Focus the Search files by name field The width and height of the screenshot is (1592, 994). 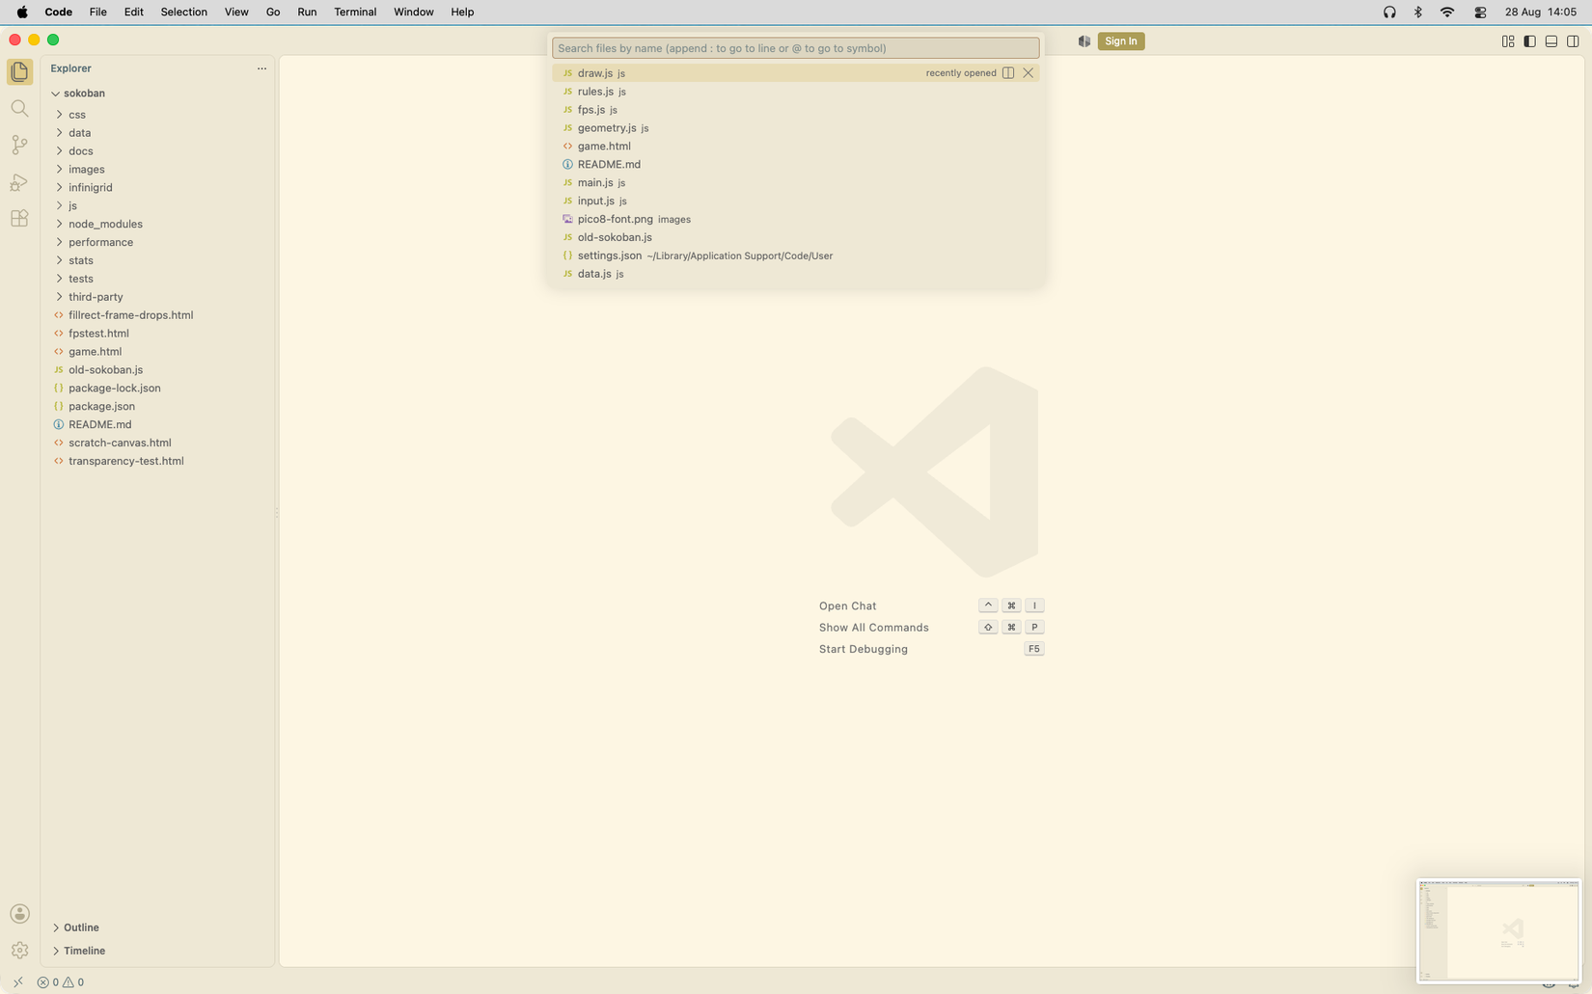pos(796,48)
